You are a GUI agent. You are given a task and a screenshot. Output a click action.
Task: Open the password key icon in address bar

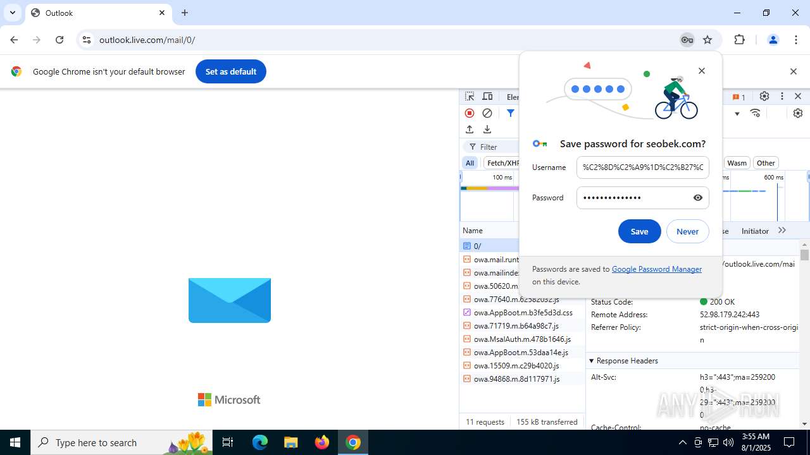tap(687, 40)
